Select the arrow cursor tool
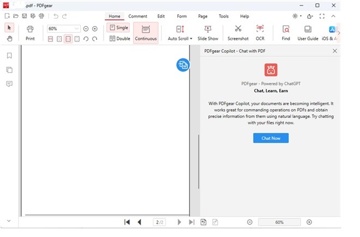Image resolution: width=360 pixels, height=237 pixels. pyautogui.click(x=9, y=28)
